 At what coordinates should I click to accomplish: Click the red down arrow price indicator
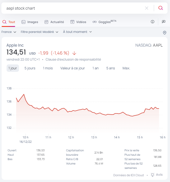pos(74,53)
